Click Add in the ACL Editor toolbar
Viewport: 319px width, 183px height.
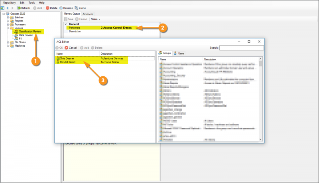pyautogui.click(x=85, y=48)
